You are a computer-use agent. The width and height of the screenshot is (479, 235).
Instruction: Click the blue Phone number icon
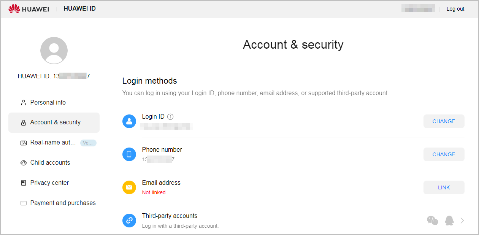[x=129, y=154]
